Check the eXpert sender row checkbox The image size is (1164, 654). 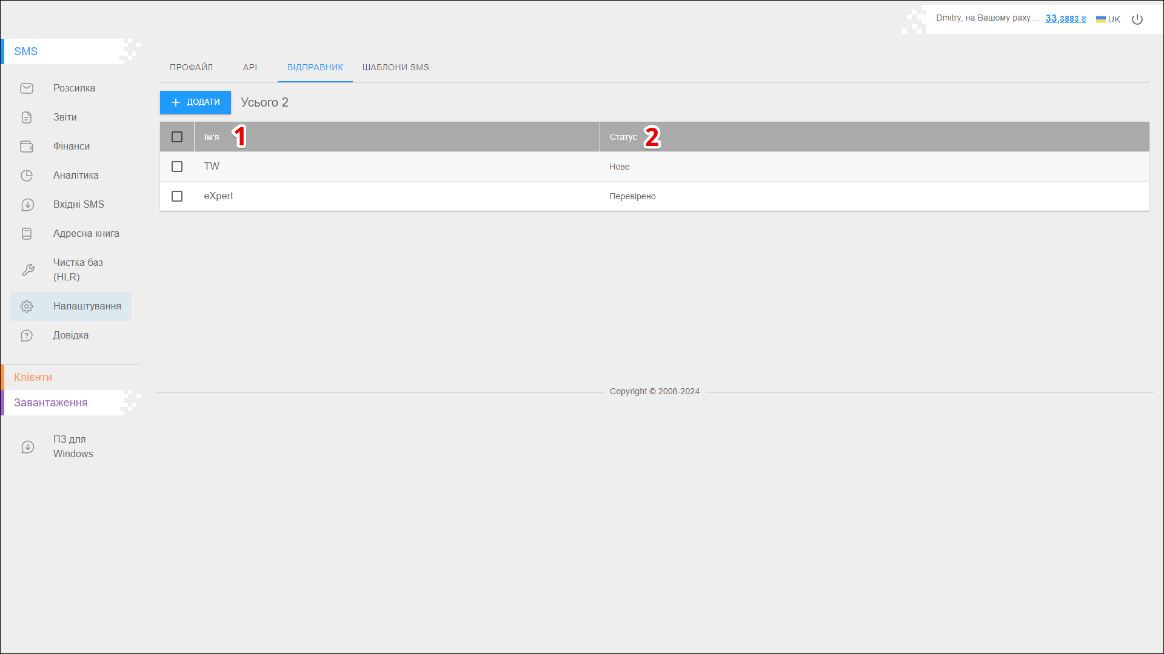click(177, 196)
